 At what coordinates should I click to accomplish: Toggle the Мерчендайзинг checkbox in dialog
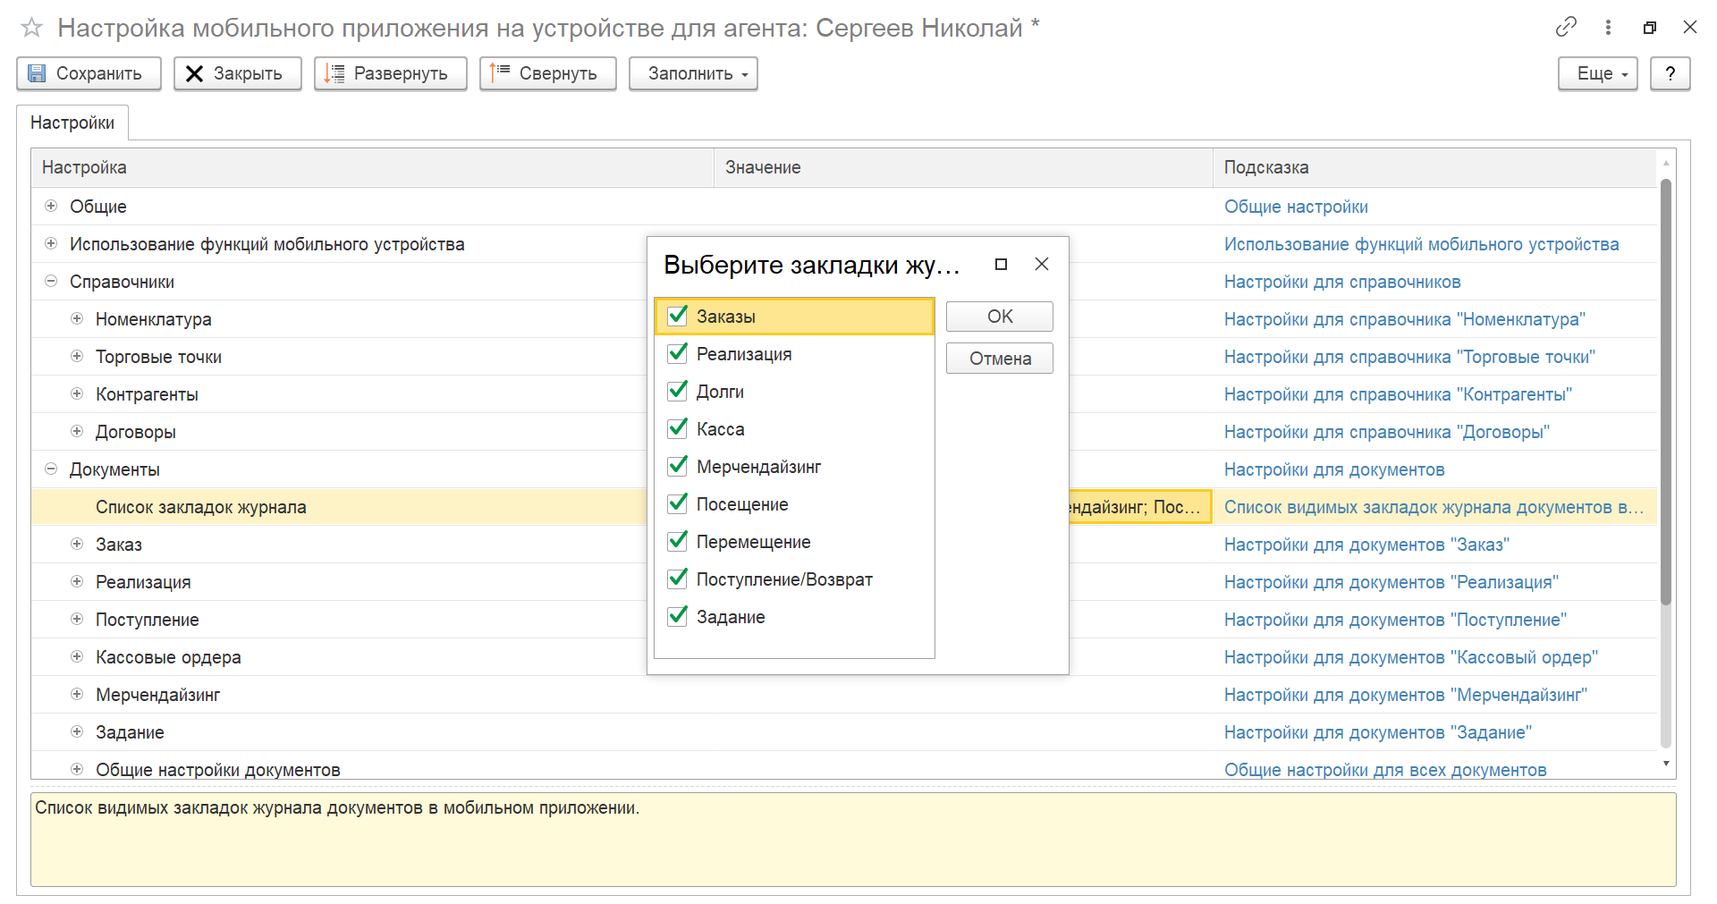[678, 466]
